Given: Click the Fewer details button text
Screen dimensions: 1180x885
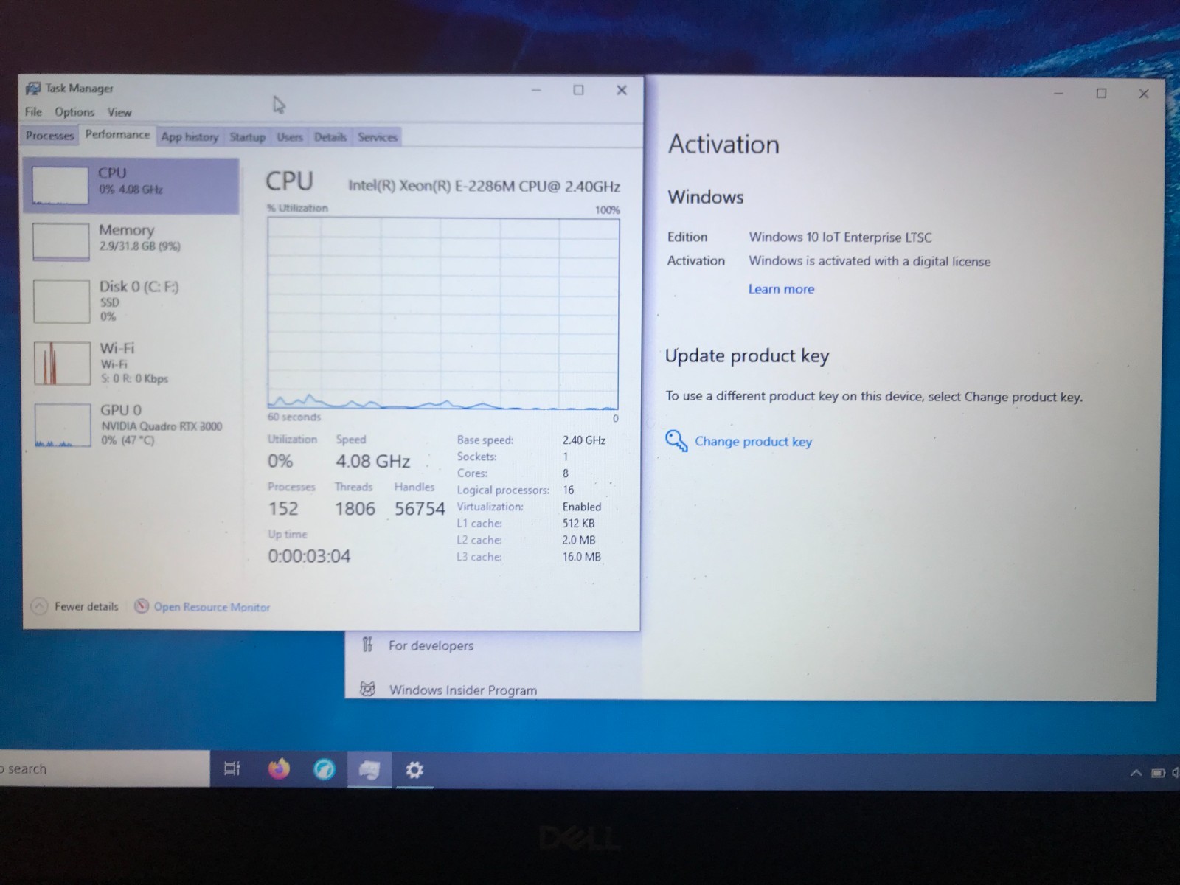Looking at the screenshot, I should pyautogui.click(x=86, y=606).
